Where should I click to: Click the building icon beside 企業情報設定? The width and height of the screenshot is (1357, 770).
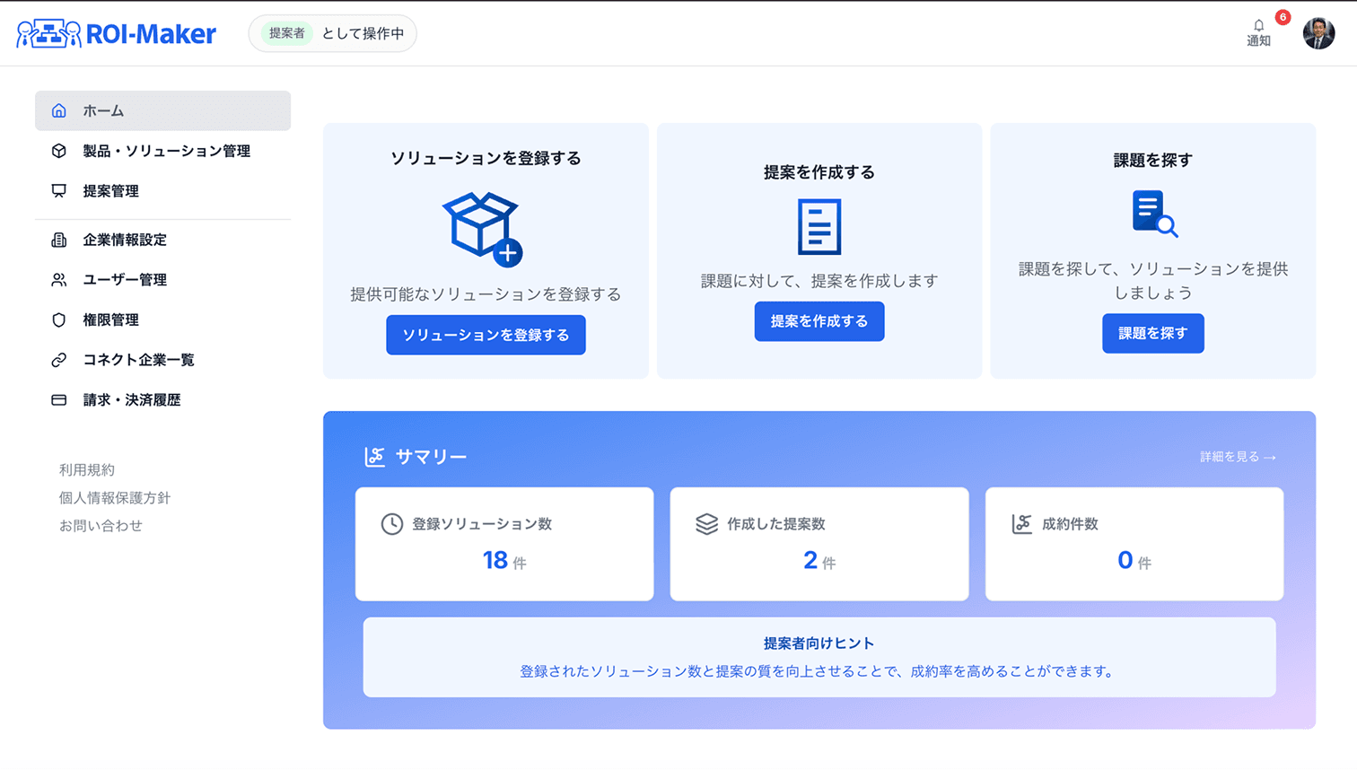(x=57, y=239)
